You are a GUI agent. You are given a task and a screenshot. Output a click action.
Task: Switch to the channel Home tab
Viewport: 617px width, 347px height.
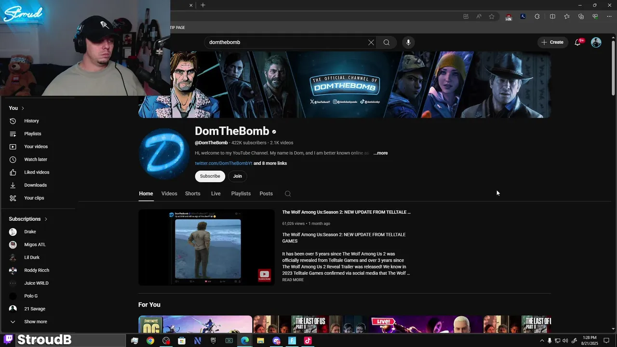click(146, 194)
